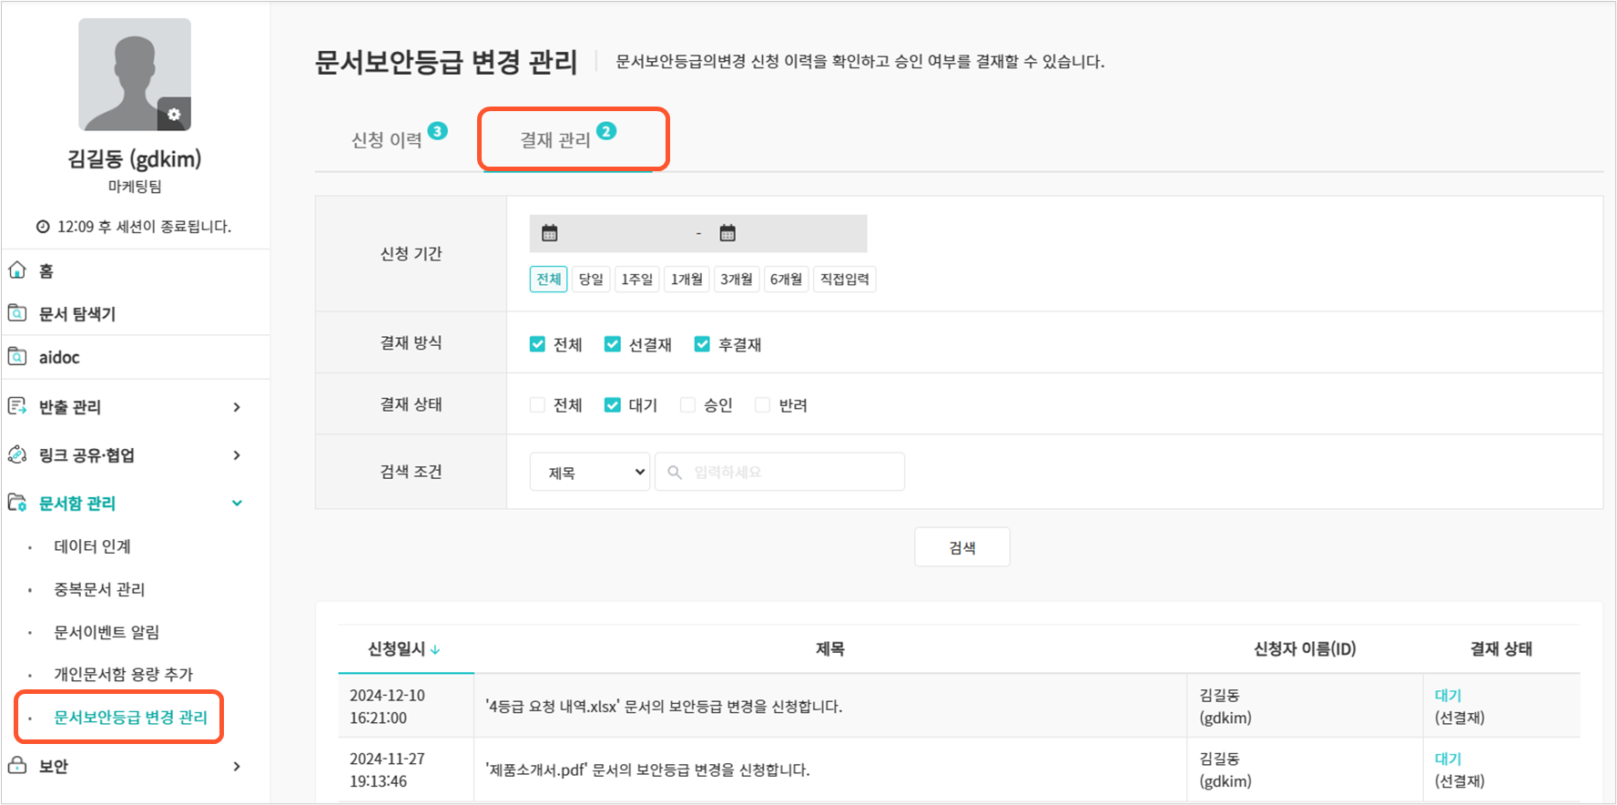The width and height of the screenshot is (1617, 805).
Task: Uncheck the 선결재 checkbox
Action: pyautogui.click(x=613, y=344)
